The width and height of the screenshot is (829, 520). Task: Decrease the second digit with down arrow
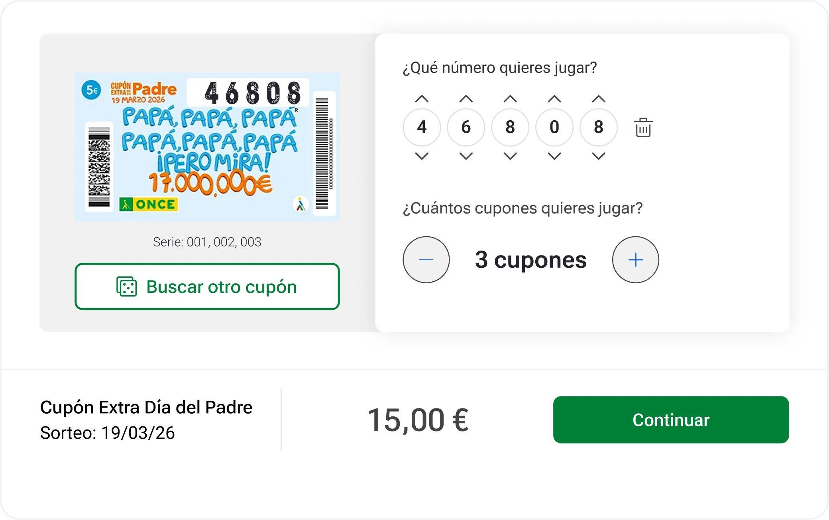[466, 156]
